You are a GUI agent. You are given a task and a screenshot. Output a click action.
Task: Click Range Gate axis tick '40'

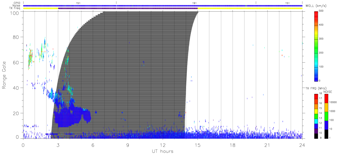(x=16, y=88)
